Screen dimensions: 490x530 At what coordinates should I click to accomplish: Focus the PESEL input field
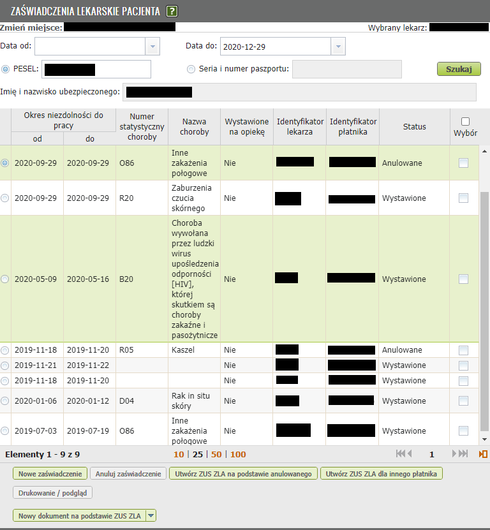[96, 70]
